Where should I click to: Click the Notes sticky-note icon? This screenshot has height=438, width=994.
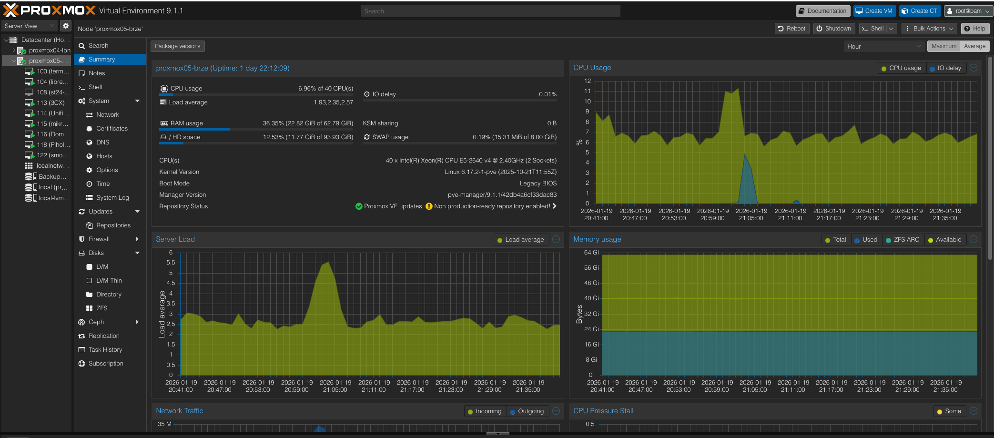[81, 73]
